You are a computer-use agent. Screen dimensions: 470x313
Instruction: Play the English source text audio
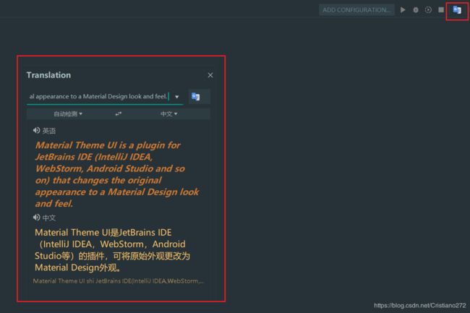[36, 130]
